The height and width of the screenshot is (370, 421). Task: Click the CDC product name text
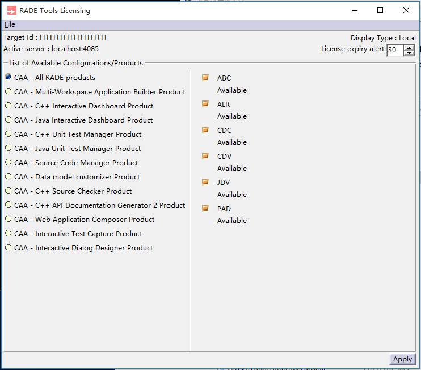[x=224, y=130]
